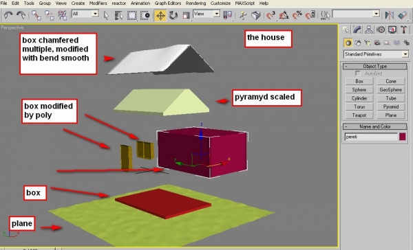Open the Modify panel tab

coord(357,30)
